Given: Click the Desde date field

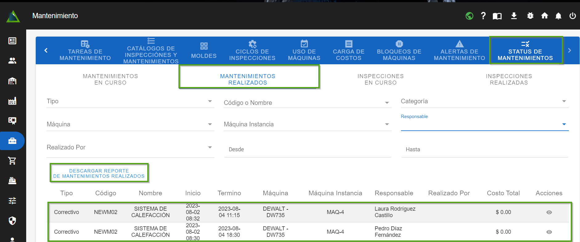Looking at the screenshot, I should 307,150.
